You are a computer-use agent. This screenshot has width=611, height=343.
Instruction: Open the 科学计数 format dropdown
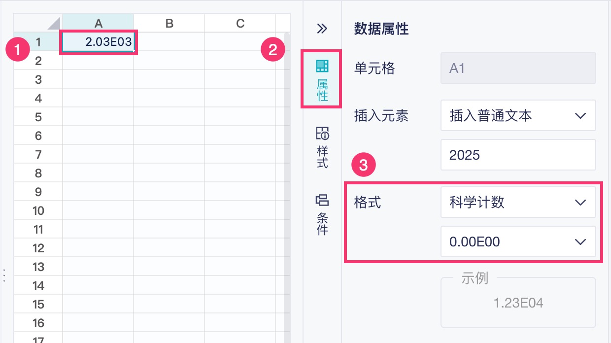coord(518,202)
